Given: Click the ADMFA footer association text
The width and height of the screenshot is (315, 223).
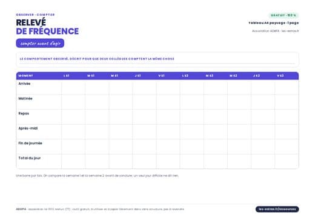Looking at the screenshot, I should 100,209.
